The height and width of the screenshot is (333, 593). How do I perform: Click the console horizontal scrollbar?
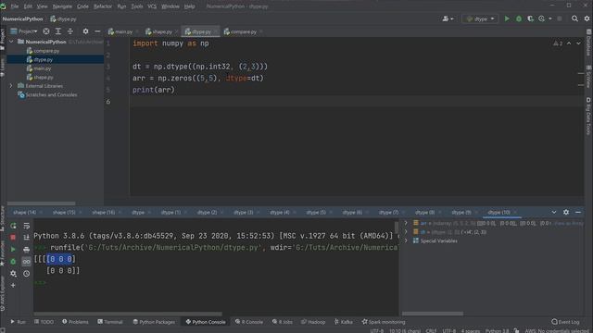click(128, 314)
